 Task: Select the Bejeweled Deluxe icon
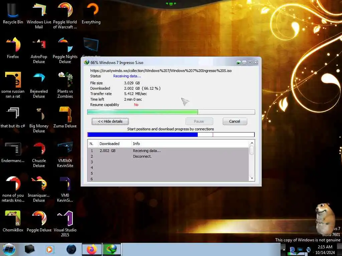(39, 85)
